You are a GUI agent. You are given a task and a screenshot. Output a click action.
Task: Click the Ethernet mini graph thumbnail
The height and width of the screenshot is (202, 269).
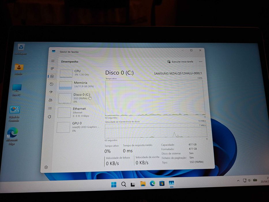[64, 113]
